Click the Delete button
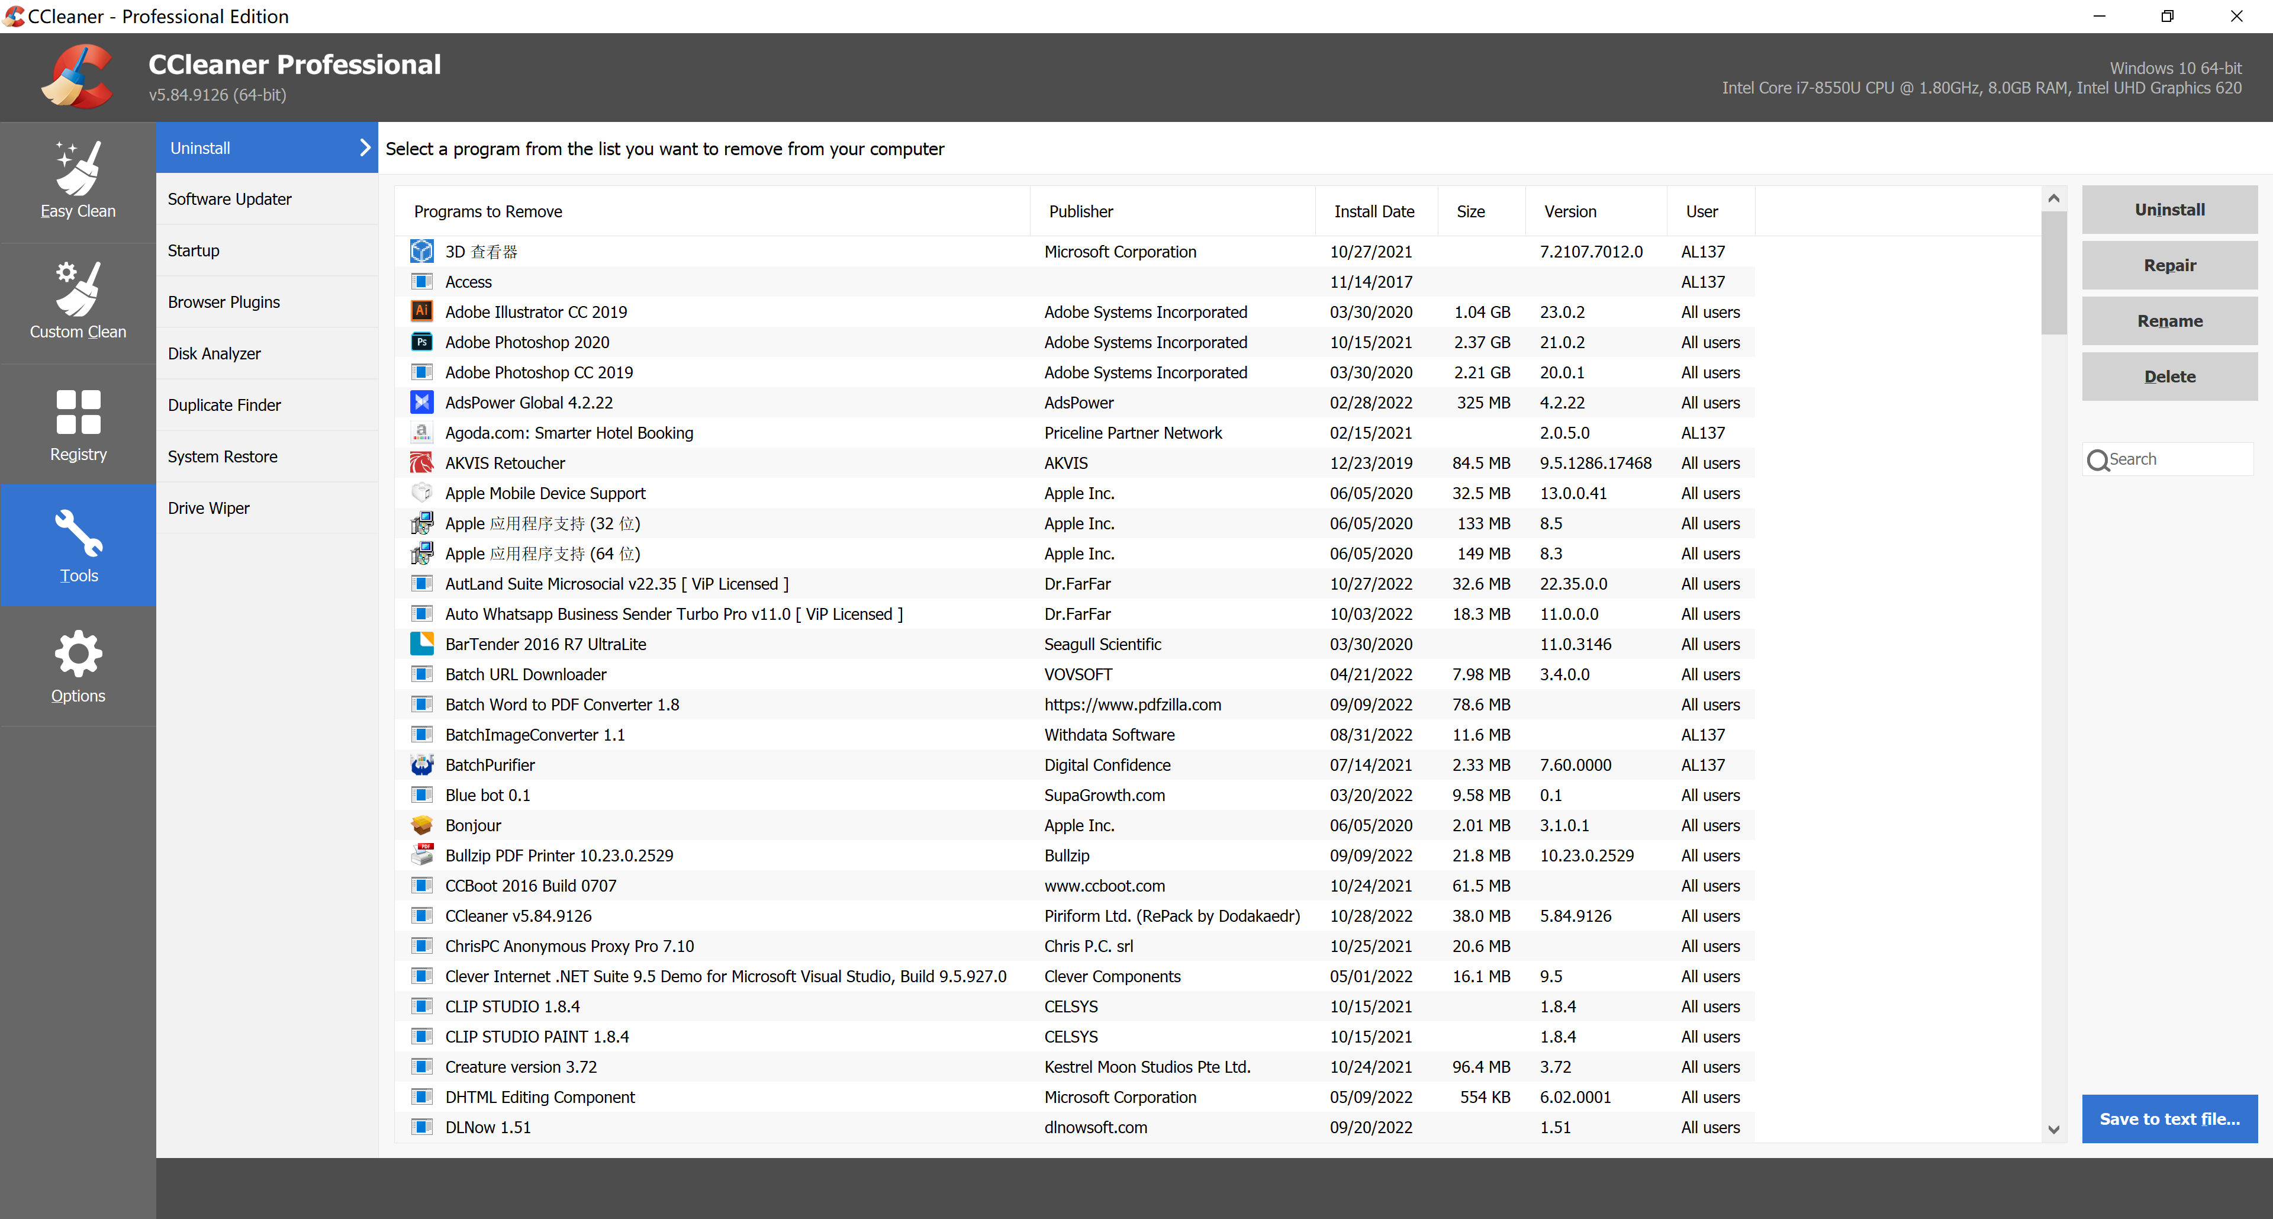This screenshot has width=2273, height=1219. pyautogui.click(x=2170, y=376)
